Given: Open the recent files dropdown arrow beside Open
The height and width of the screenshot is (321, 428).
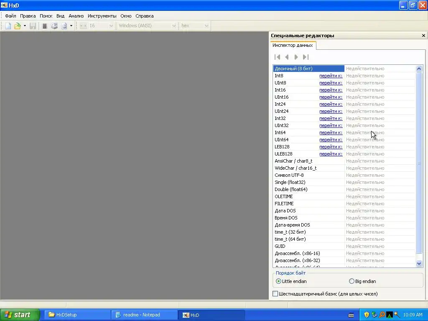Looking at the screenshot, I should click(x=25, y=25).
